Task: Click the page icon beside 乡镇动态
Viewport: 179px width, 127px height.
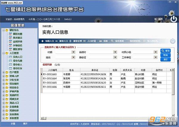Action: (x=10, y=45)
